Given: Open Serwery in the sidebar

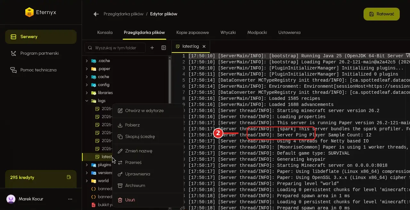Looking at the screenshot, I should [41, 37].
